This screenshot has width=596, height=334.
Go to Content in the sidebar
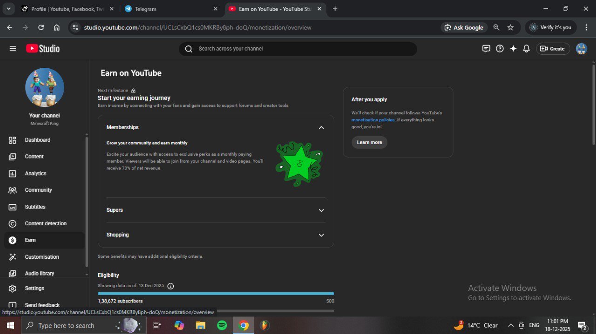34,157
